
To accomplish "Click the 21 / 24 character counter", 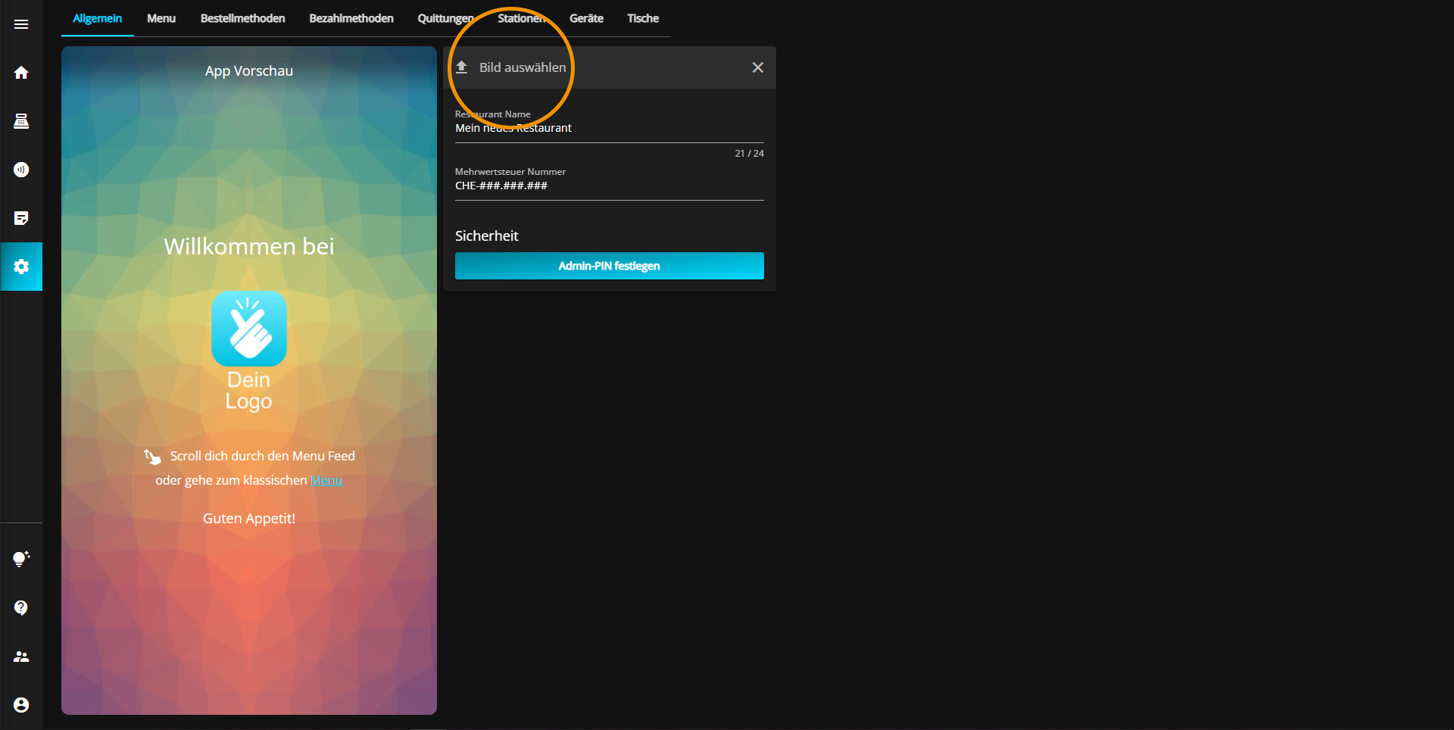I will click(749, 153).
